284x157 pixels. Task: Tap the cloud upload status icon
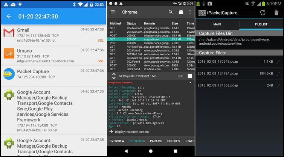click(13, 5)
